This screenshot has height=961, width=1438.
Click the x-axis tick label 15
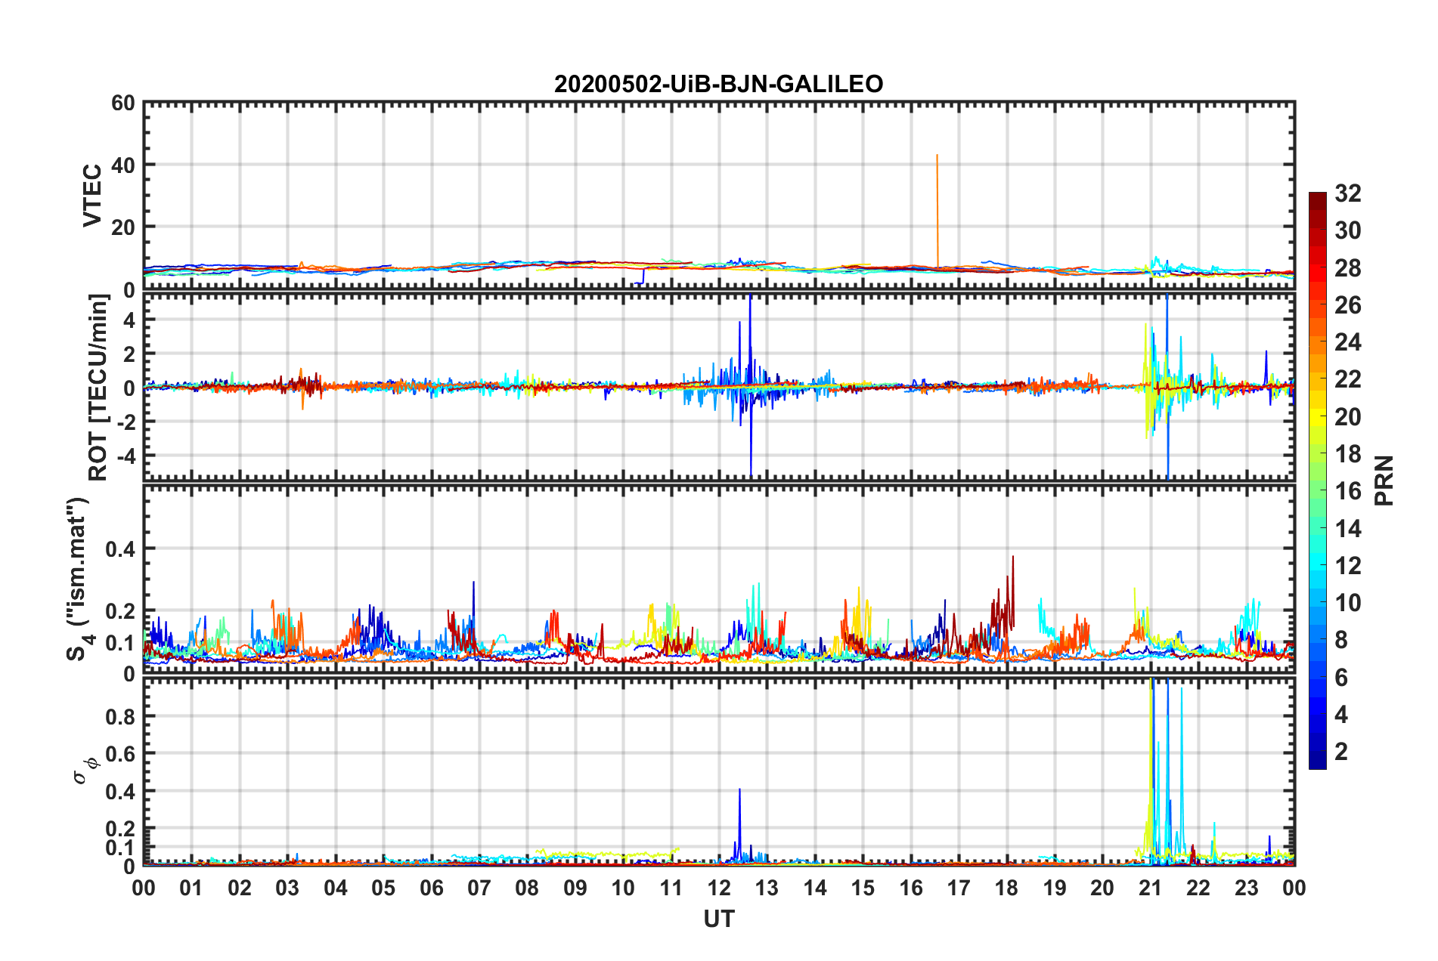point(863,888)
